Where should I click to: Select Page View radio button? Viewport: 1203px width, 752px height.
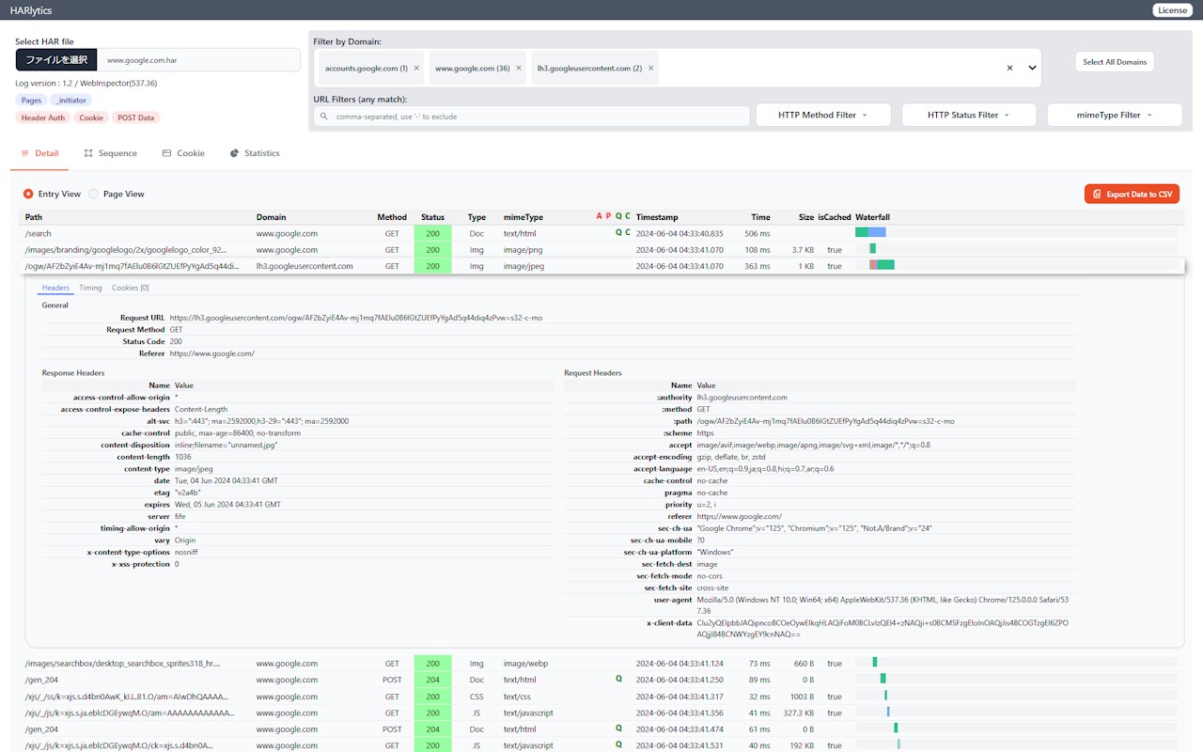(x=93, y=194)
